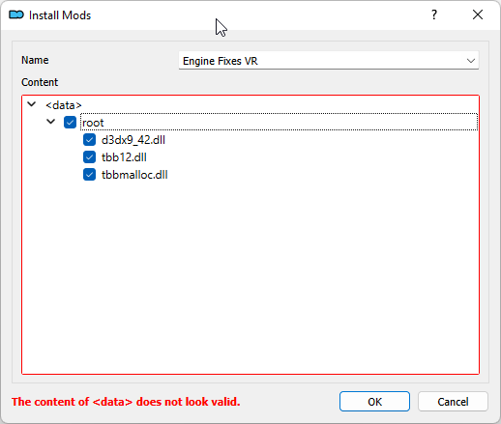Click the invalid content warning text
The image size is (501, 424).
point(126,402)
